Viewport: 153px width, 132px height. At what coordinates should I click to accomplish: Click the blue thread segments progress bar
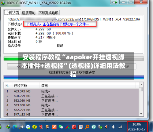(x=74, y=77)
